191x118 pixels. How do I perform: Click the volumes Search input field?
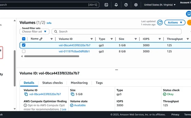[117, 32]
